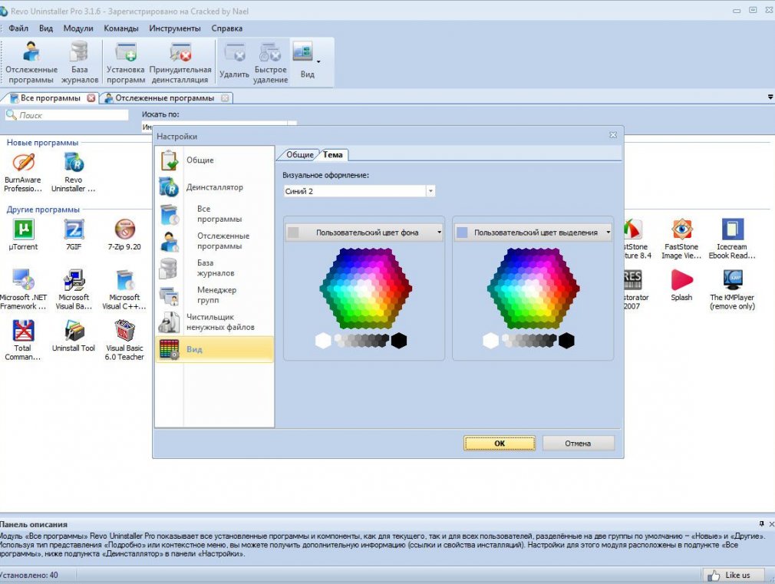Select the FastStone Image Viewer icon
Screen dimensions: 775x584
(681, 239)
